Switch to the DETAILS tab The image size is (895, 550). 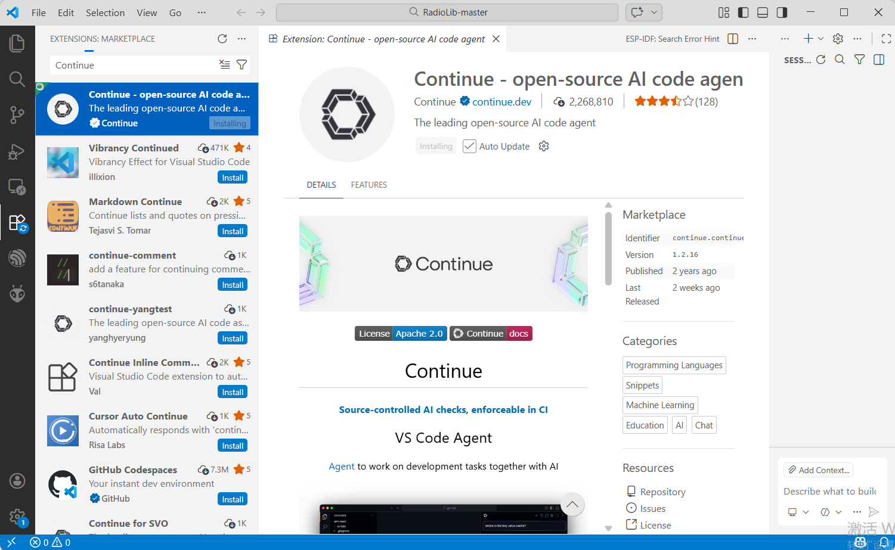(321, 185)
